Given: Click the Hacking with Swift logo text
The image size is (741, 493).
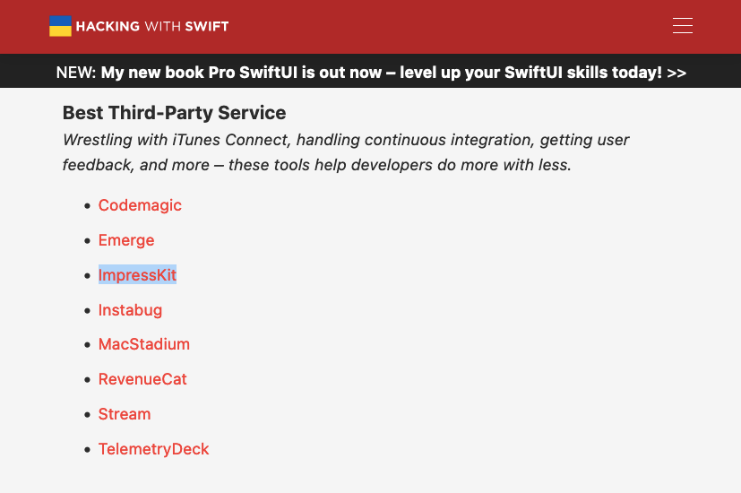Looking at the screenshot, I should point(152,26).
